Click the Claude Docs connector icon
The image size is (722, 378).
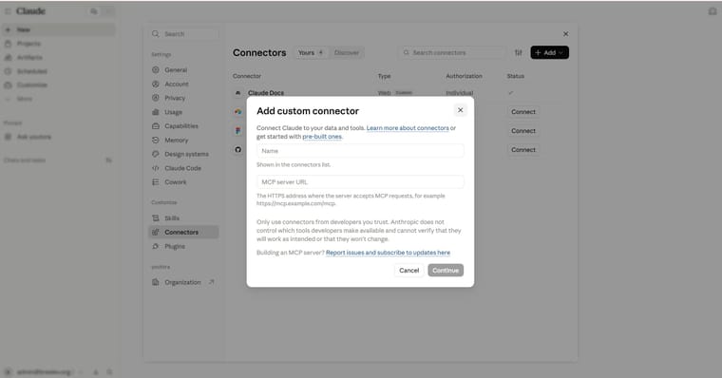coord(238,93)
